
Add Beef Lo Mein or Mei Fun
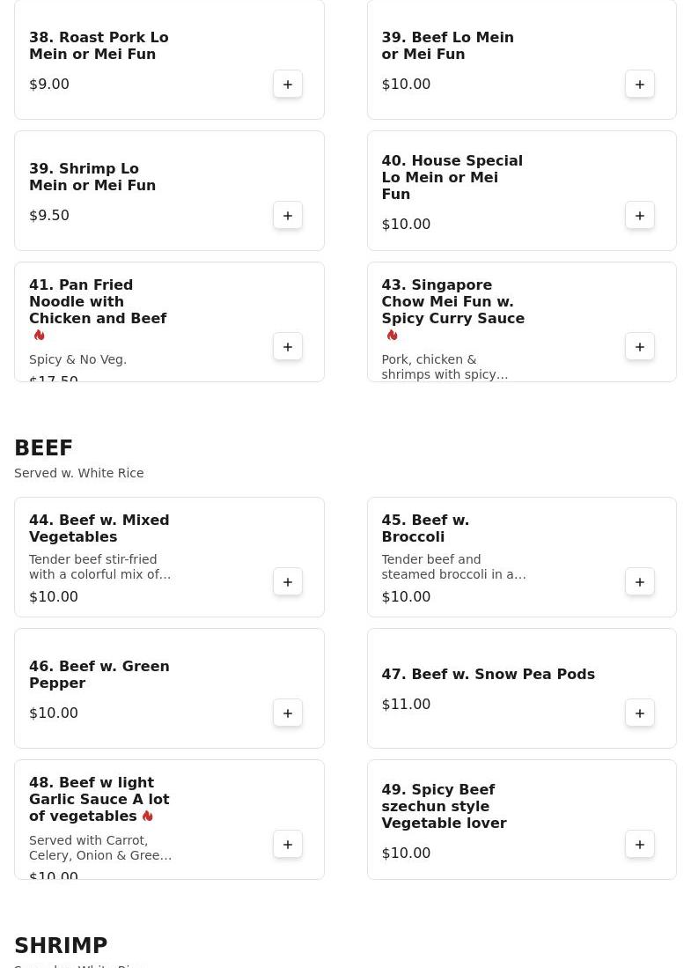(x=640, y=85)
